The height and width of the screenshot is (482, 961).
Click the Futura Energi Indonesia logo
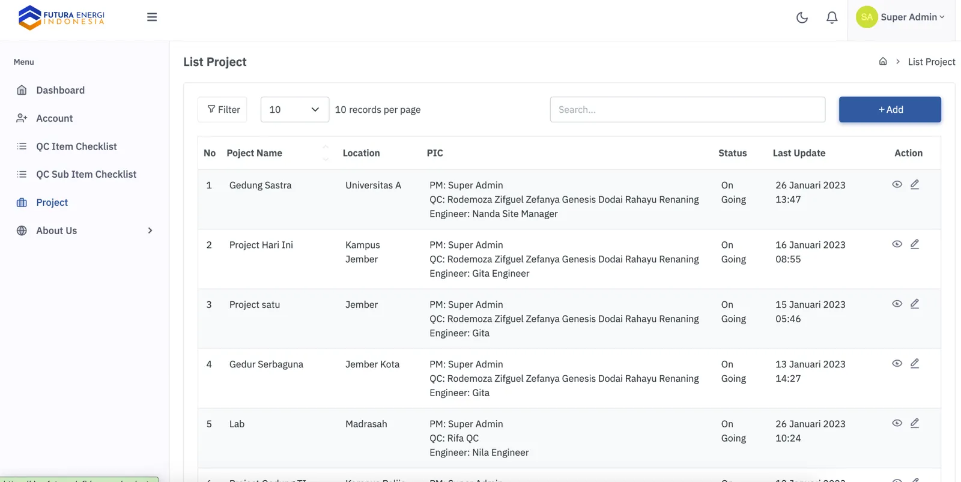pos(61,17)
